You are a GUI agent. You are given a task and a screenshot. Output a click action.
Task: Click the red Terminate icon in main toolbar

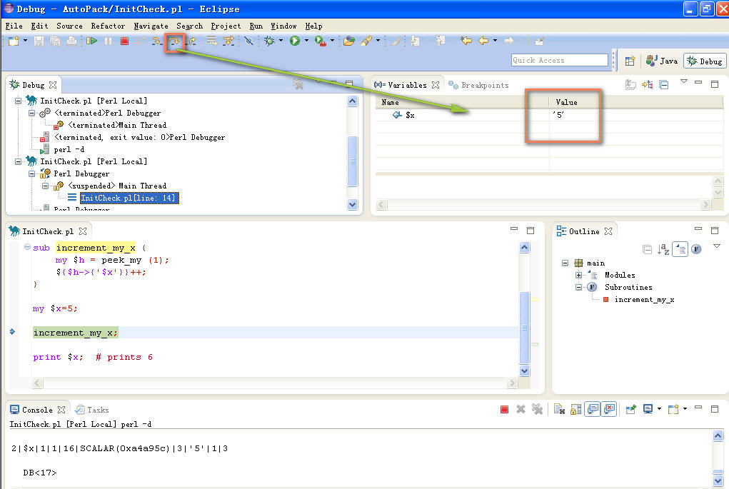pos(124,41)
